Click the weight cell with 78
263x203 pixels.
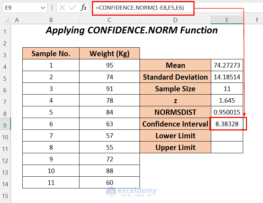tap(110, 100)
